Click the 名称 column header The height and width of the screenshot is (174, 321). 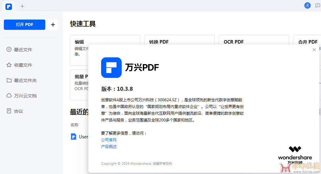(74, 125)
